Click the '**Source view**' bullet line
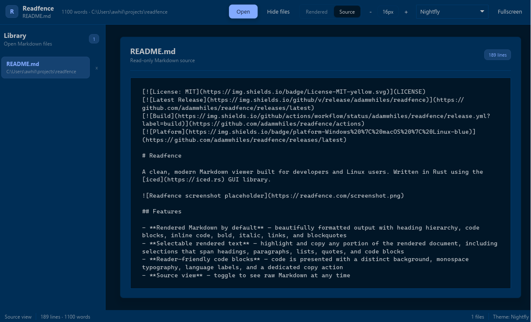Viewport: 531px width, 322px height. click(246, 276)
